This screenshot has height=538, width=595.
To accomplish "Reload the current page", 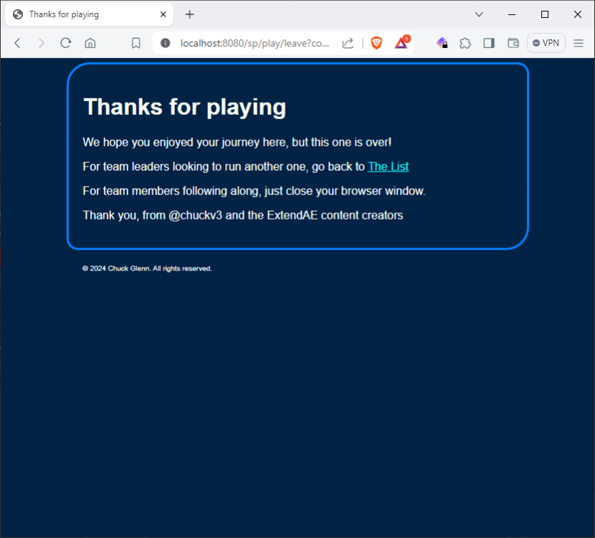I will coord(65,43).
